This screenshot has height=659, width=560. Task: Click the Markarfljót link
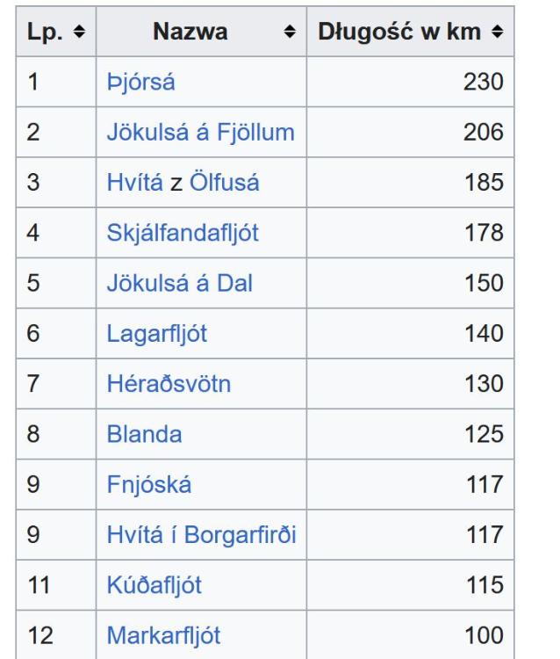pos(158,634)
